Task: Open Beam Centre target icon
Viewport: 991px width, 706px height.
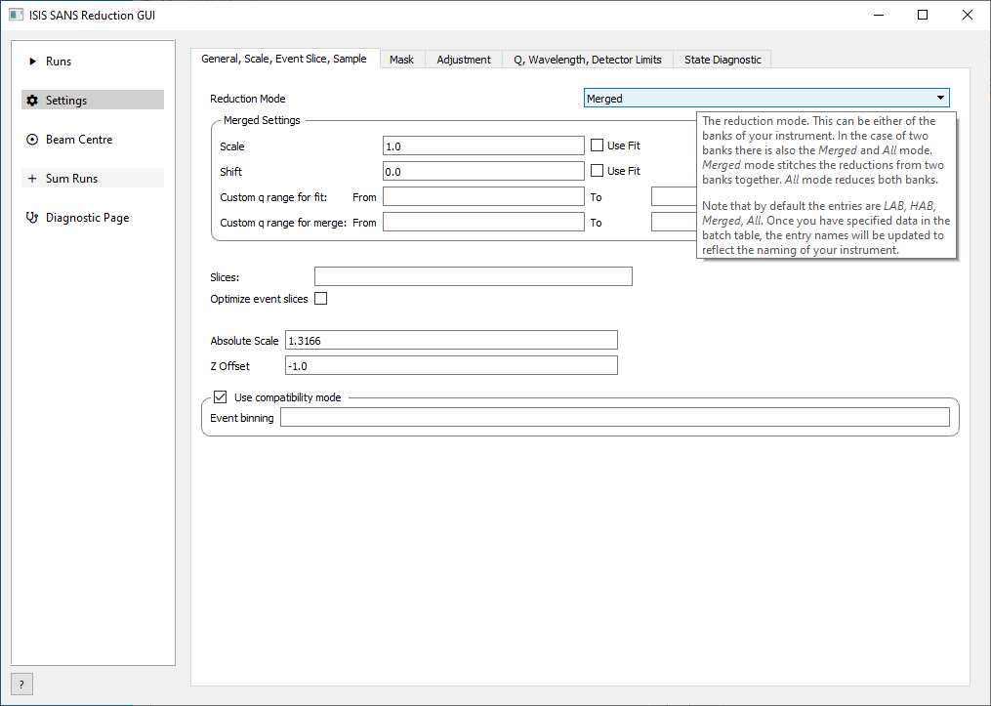Action: 32,140
